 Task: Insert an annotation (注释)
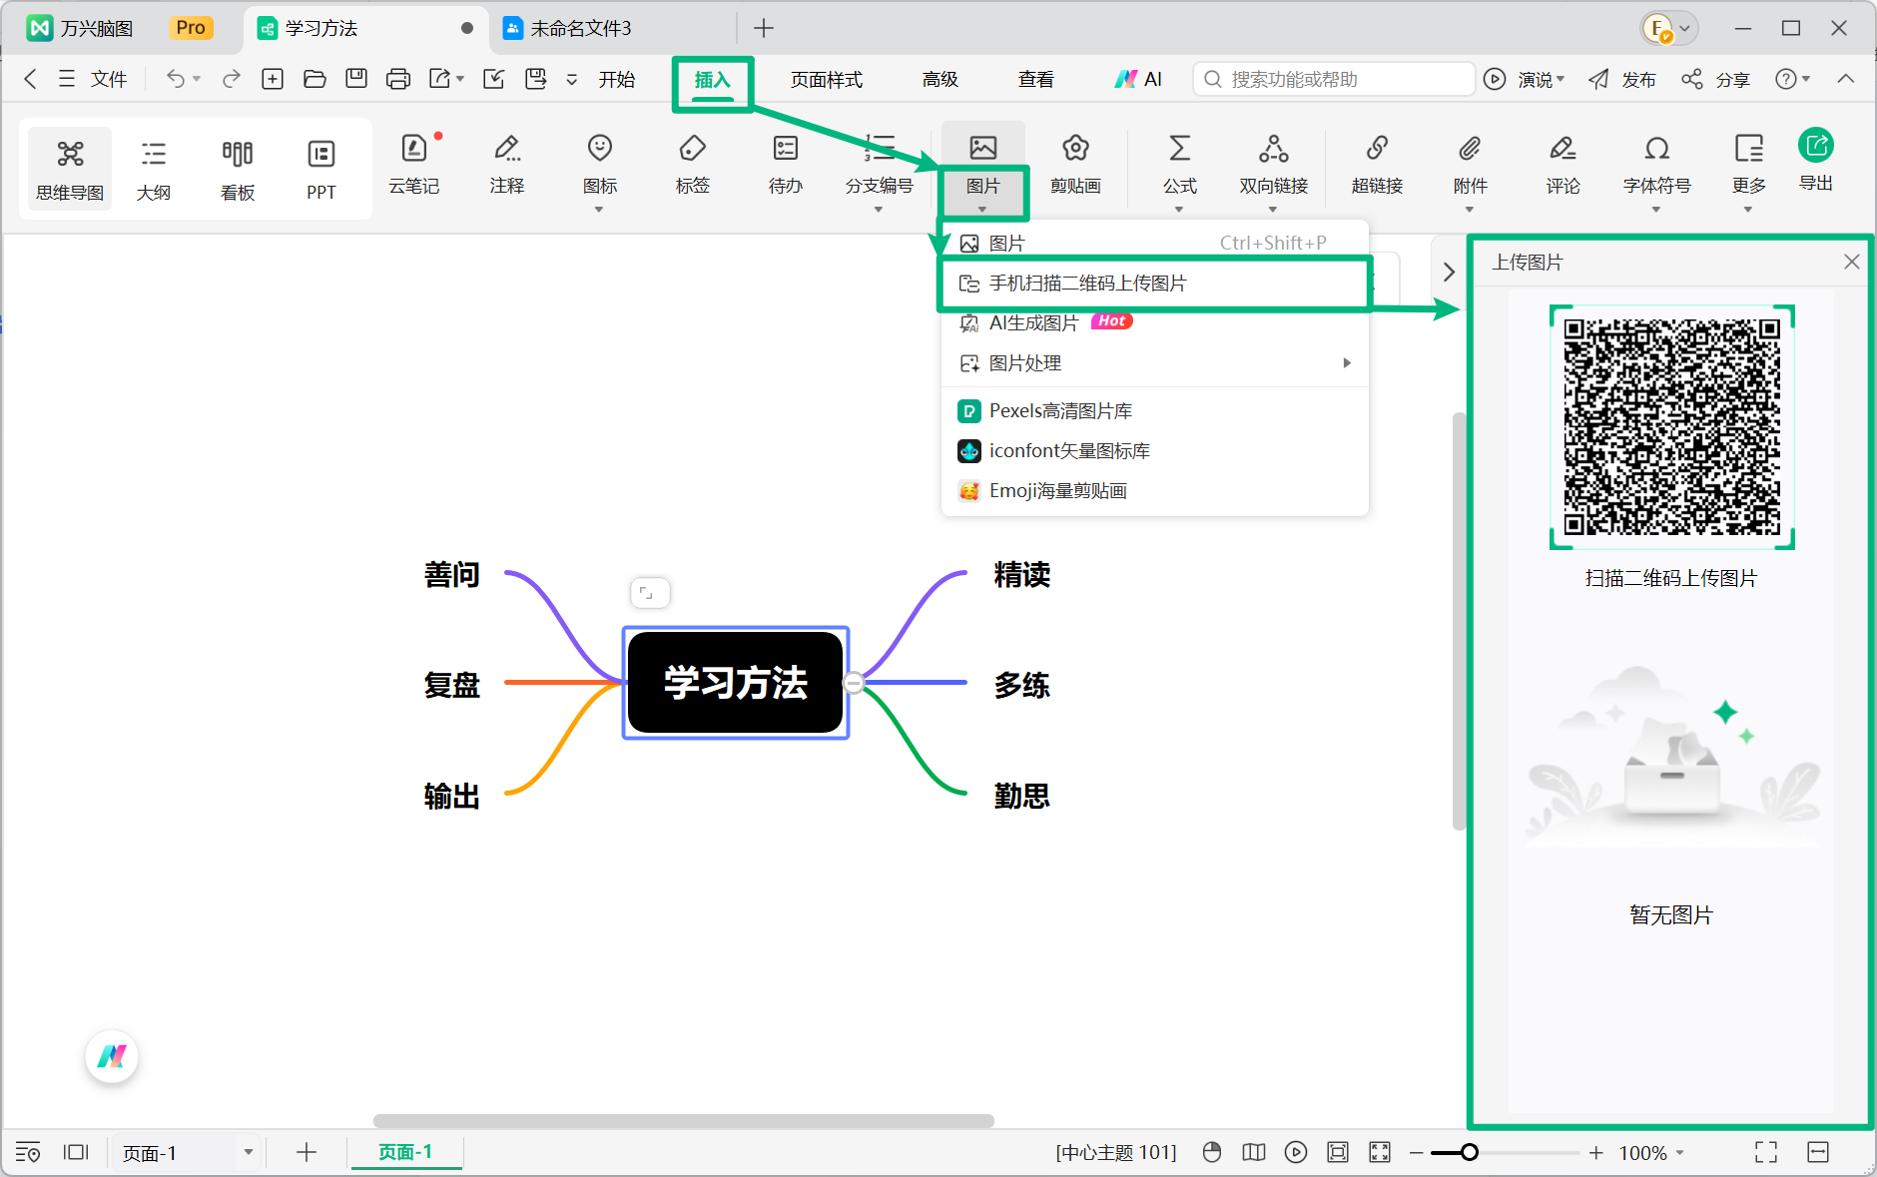(507, 165)
